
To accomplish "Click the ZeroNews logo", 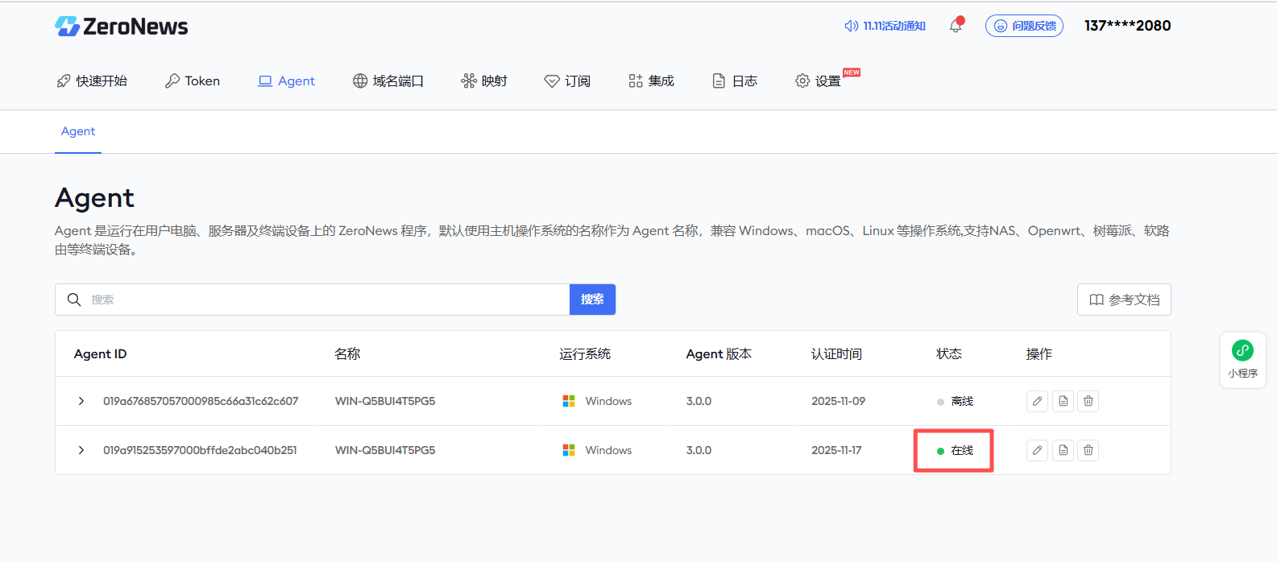I will click(121, 27).
